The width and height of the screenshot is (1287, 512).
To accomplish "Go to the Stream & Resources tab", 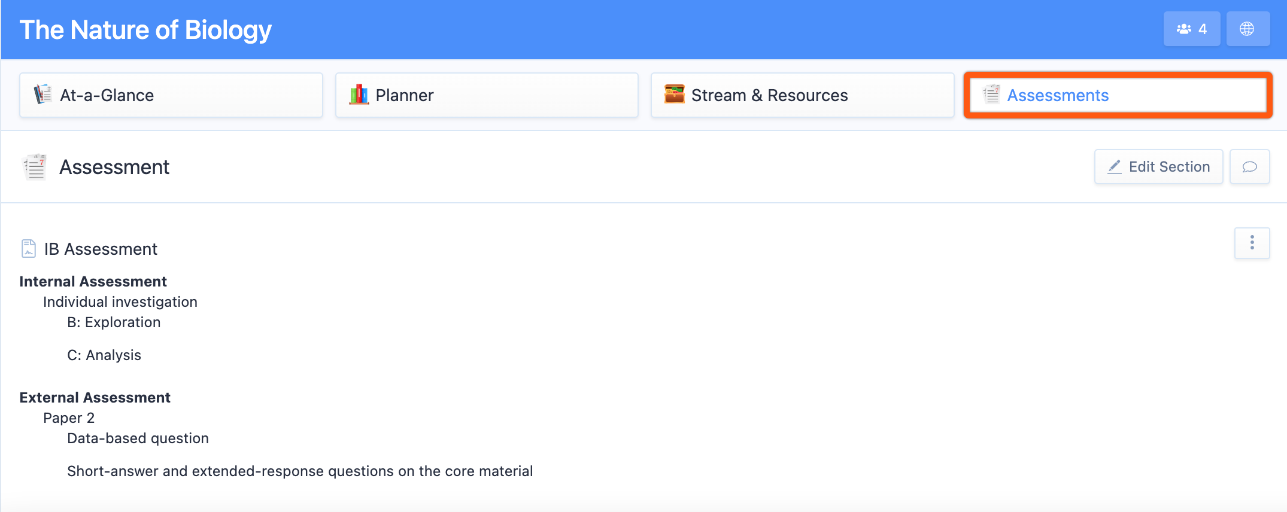I will point(802,95).
